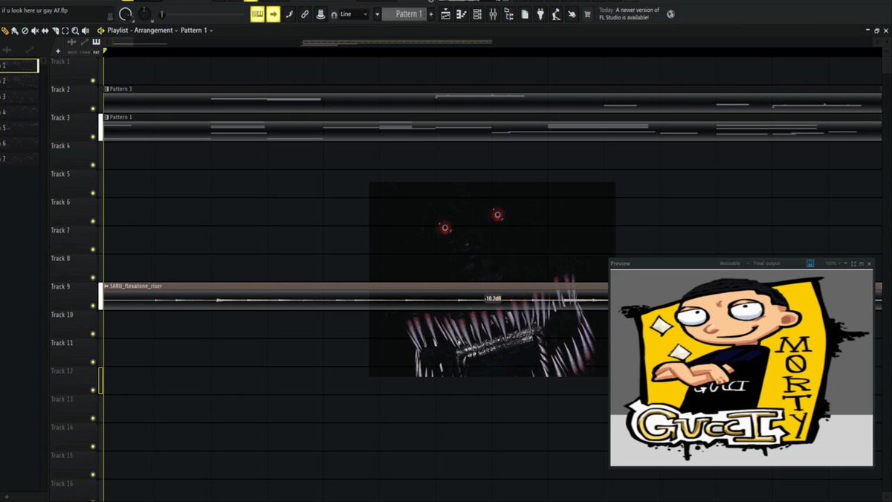892x502 pixels.
Task: Open the Piano roll icon in top toolbar
Action: [462, 14]
